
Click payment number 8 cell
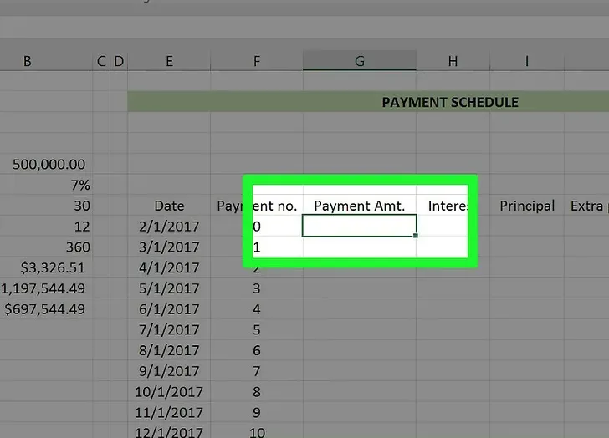[x=257, y=391]
